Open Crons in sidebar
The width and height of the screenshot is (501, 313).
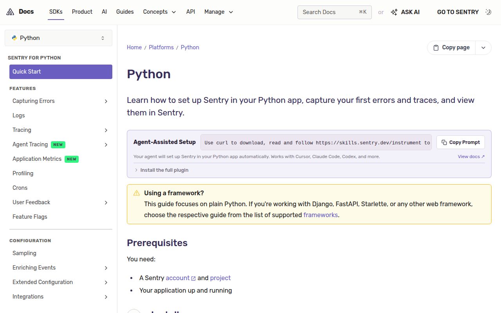coord(61,188)
